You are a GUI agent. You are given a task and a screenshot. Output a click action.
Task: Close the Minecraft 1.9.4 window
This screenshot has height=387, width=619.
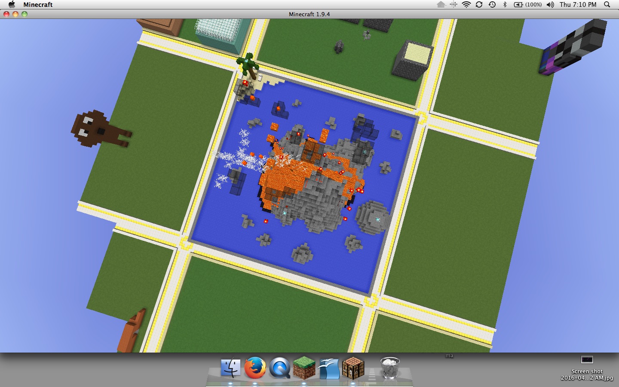coord(6,14)
